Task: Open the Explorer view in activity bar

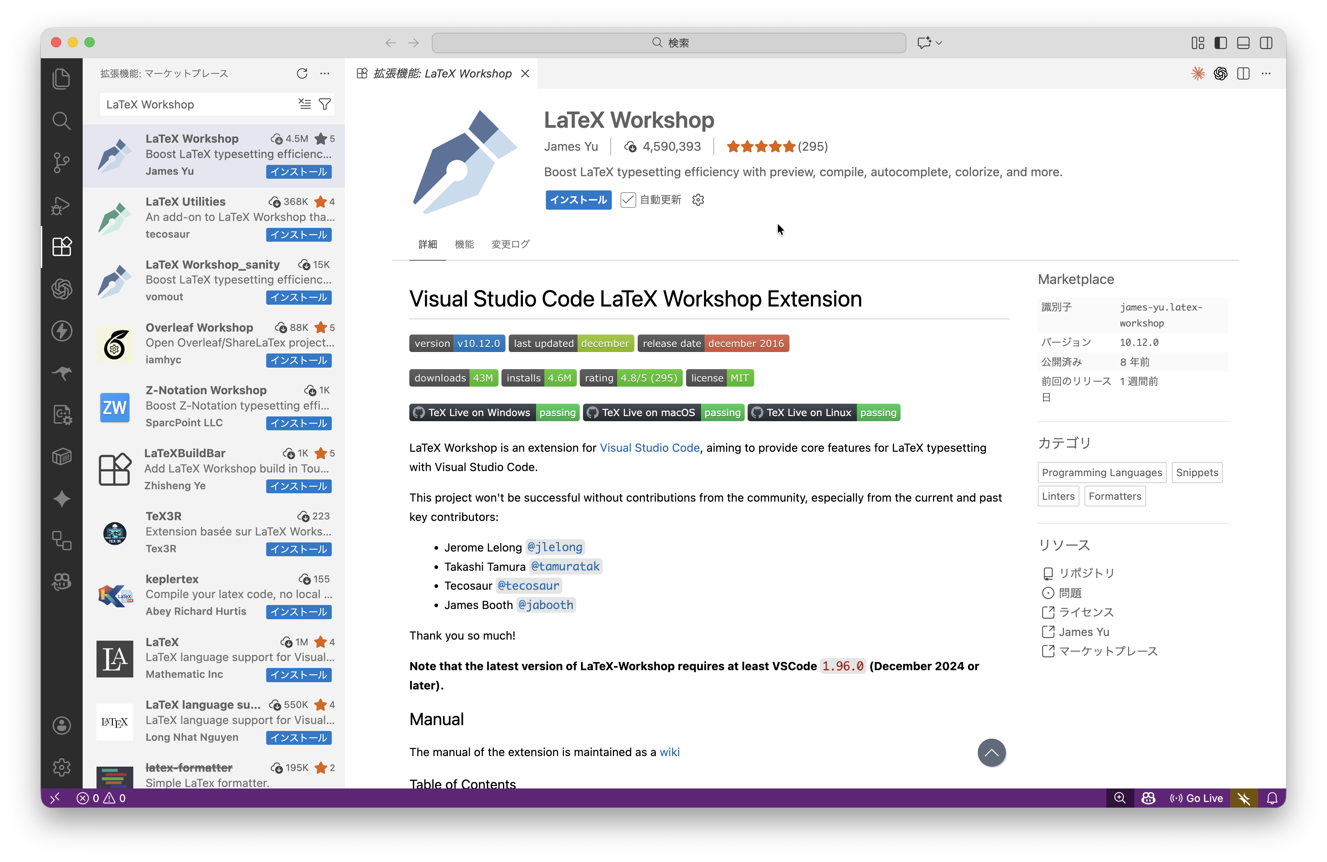Action: [61, 79]
